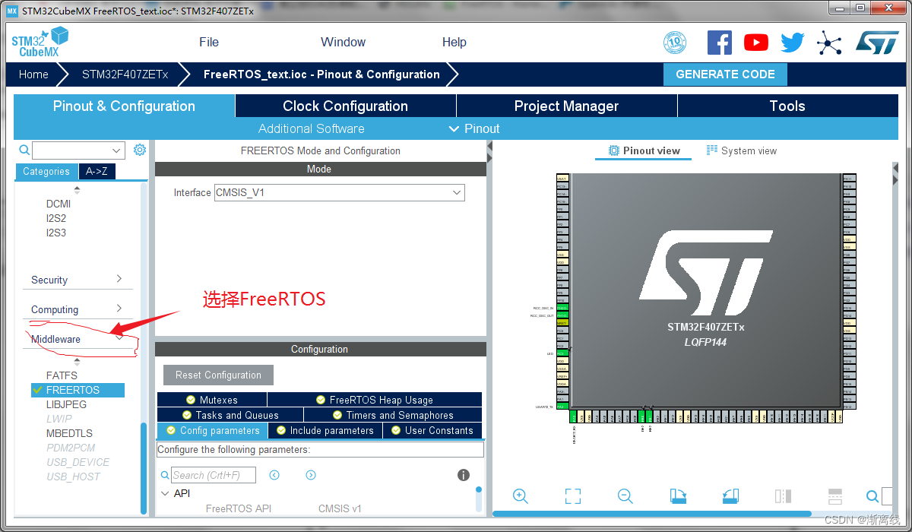The width and height of the screenshot is (912, 532).
Task: Open the Mutexes configuration tab
Action: [x=212, y=400]
